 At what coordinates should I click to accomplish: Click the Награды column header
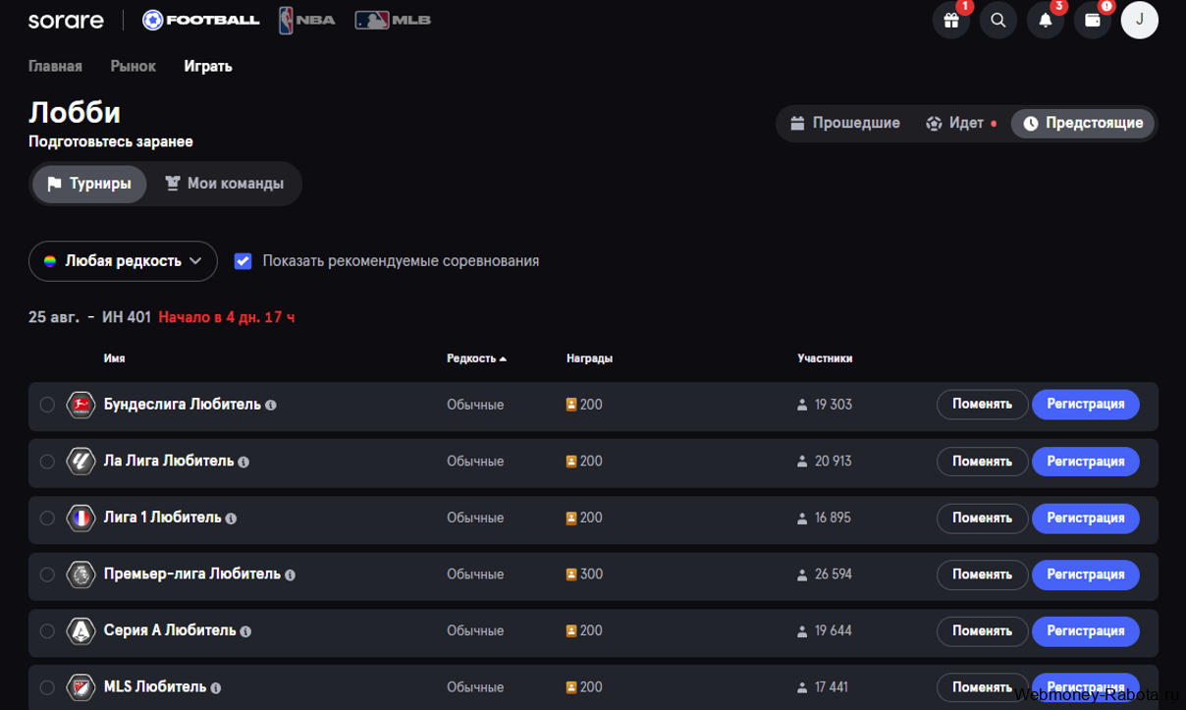point(589,358)
